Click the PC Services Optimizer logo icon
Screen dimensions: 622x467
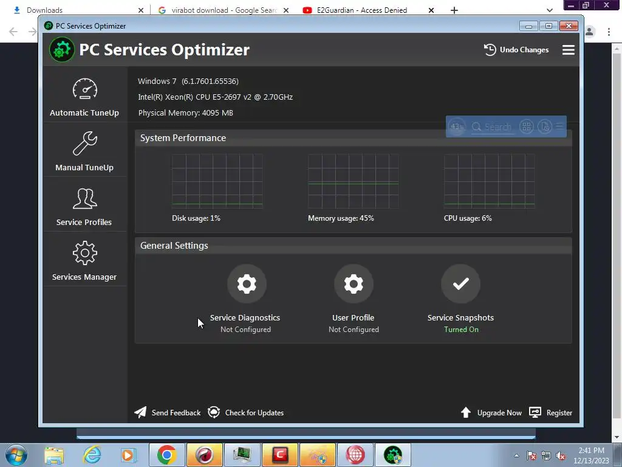[62, 50]
